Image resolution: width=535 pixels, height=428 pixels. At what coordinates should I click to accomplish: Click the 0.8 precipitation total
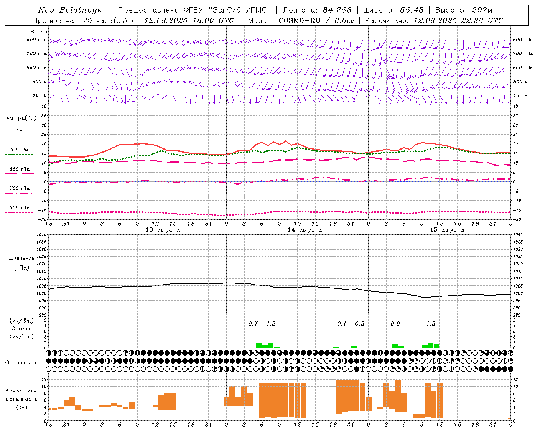(x=395, y=324)
